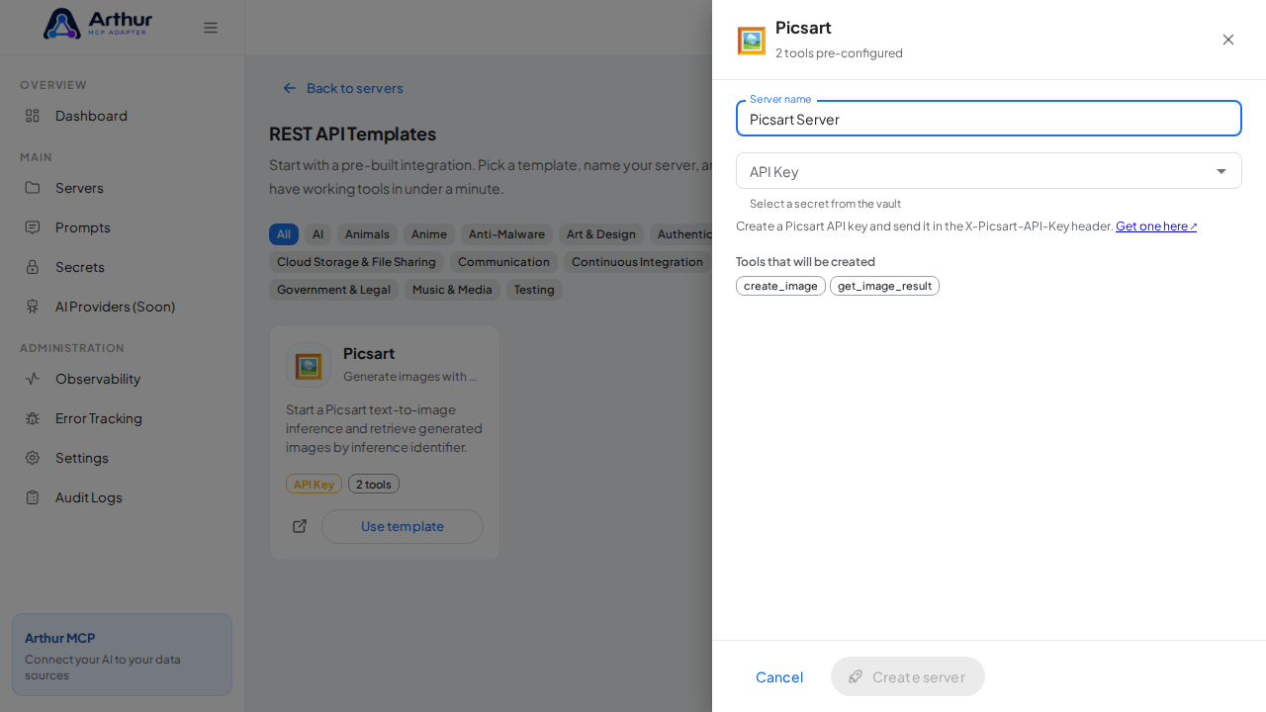Filter by Cloud Storage & File Sharing
Screen dimensions: 1266x712
pos(356,262)
